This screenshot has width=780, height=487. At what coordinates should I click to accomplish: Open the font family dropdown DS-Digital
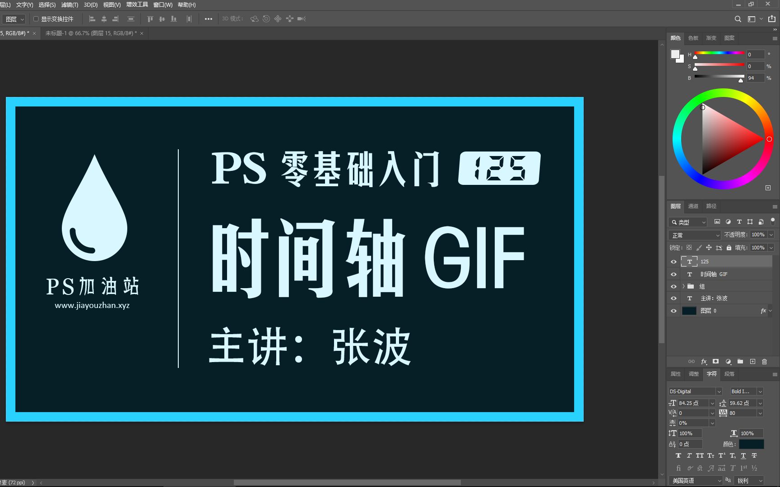694,391
